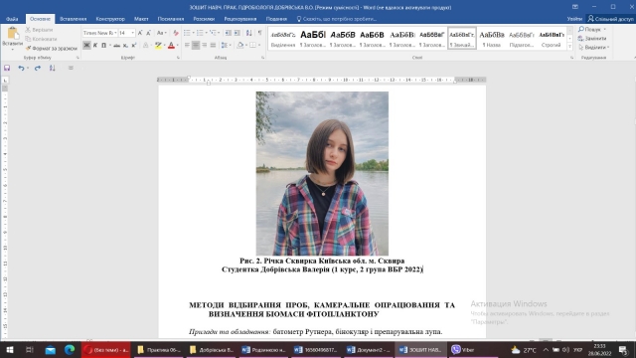Expand the styles gallery more arrow
Image resolution: width=636 pixels, height=358 pixels.
[569, 47]
